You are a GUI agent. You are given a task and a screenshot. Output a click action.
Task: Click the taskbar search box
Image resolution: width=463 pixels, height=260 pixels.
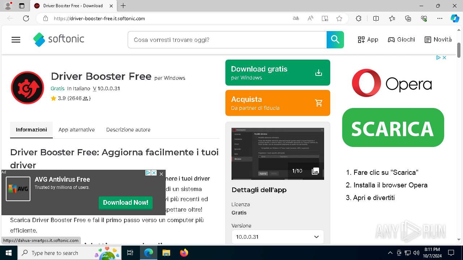pos(69,253)
